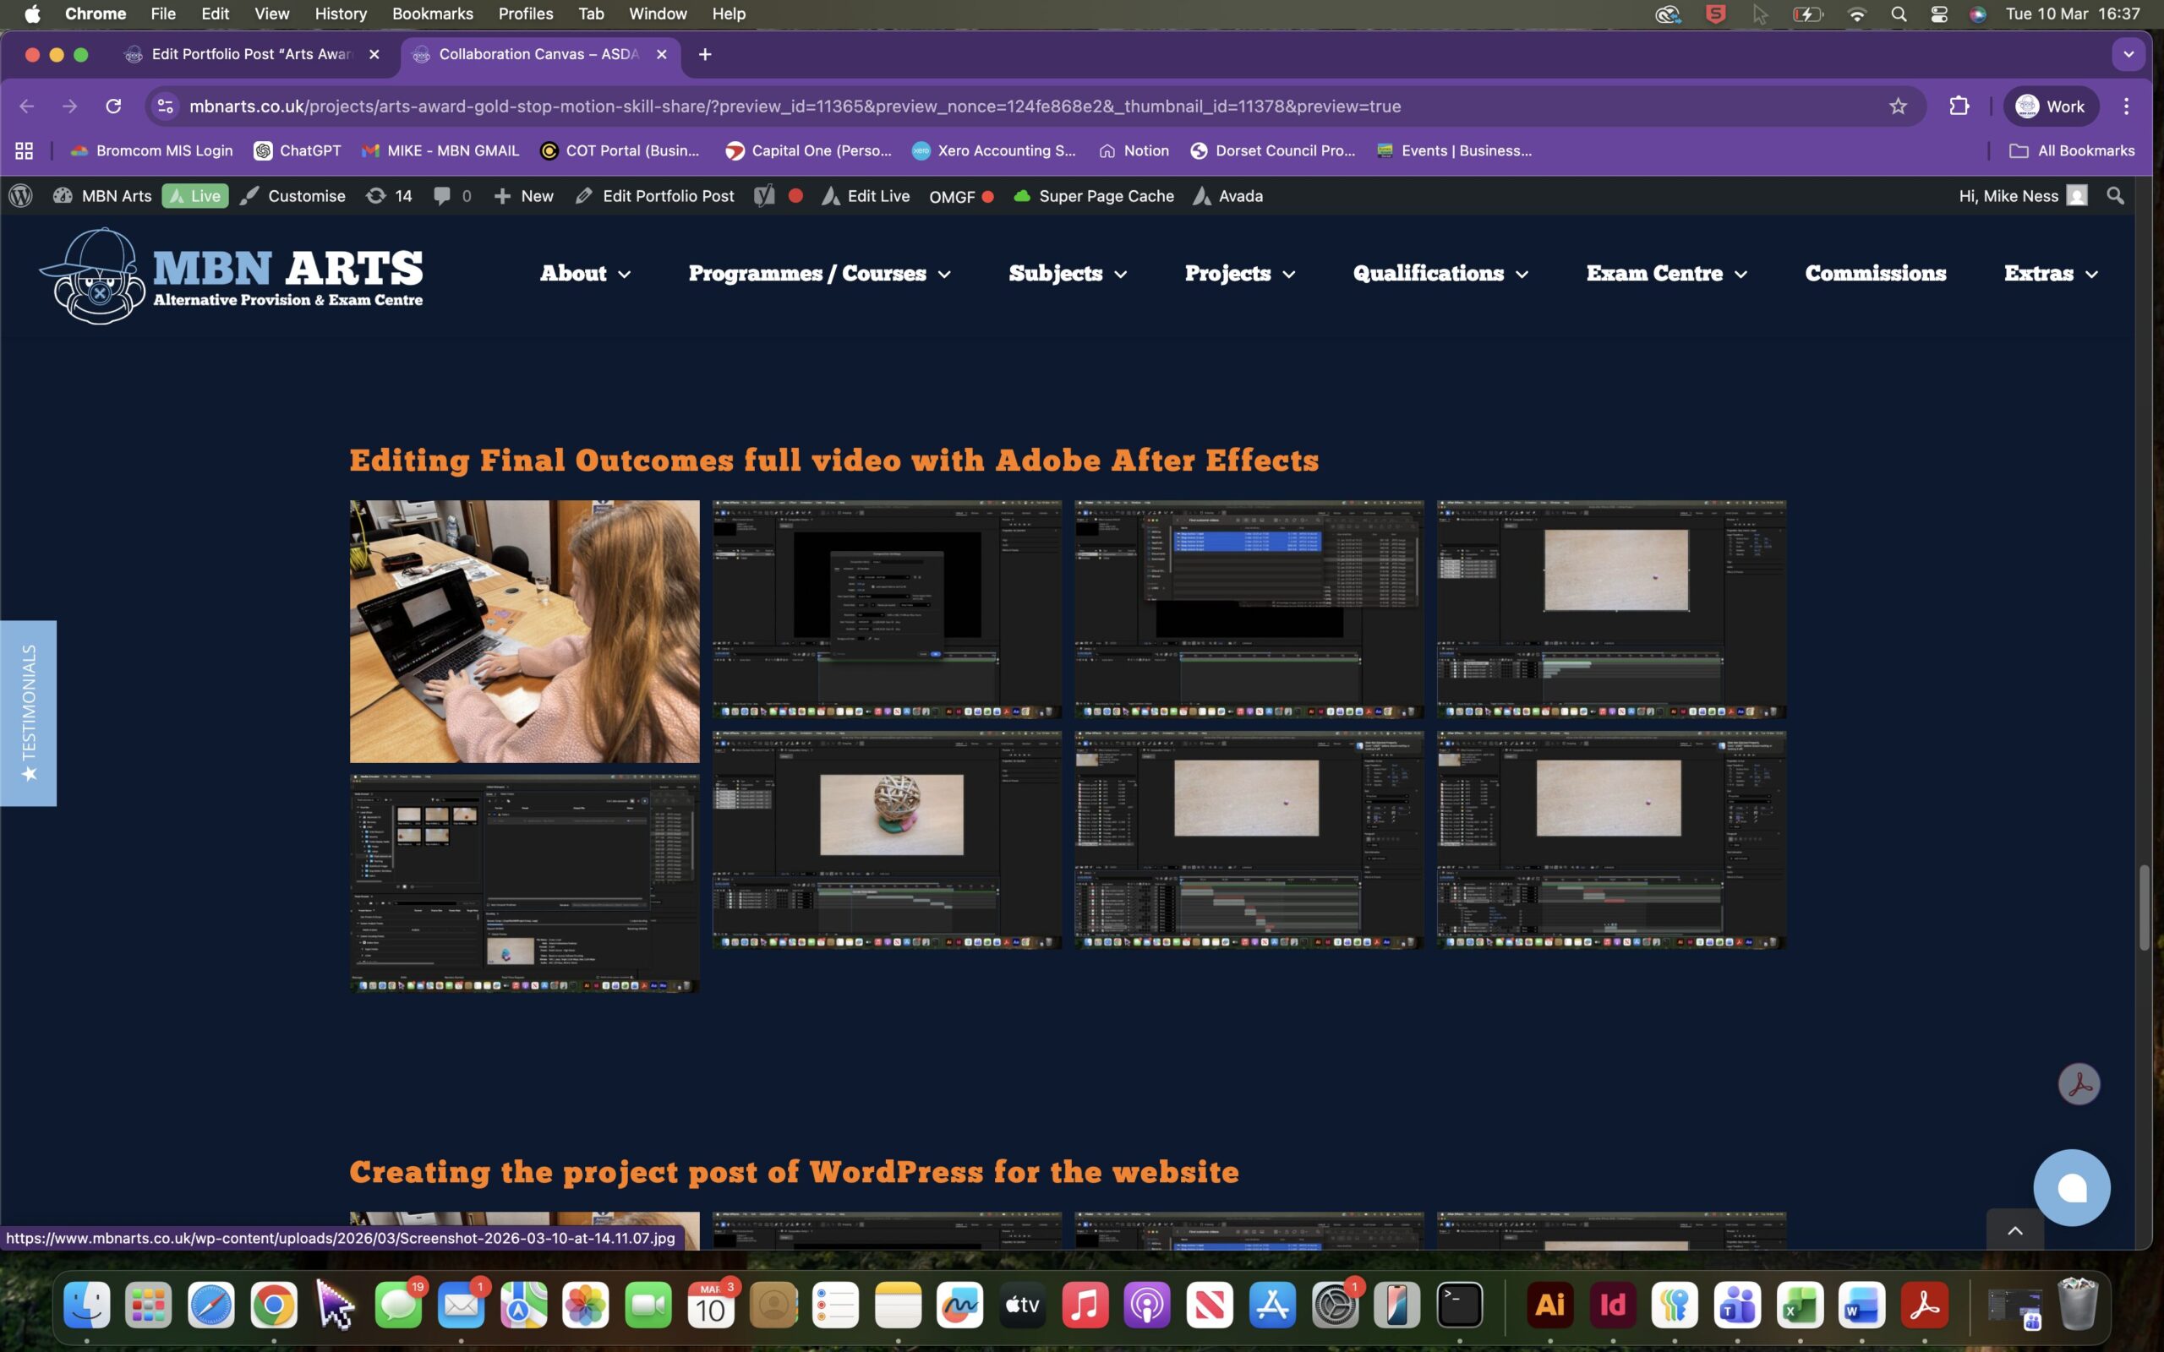Reload the page with the refresh icon
Image resolution: width=2164 pixels, height=1352 pixels.
(x=113, y=106)
